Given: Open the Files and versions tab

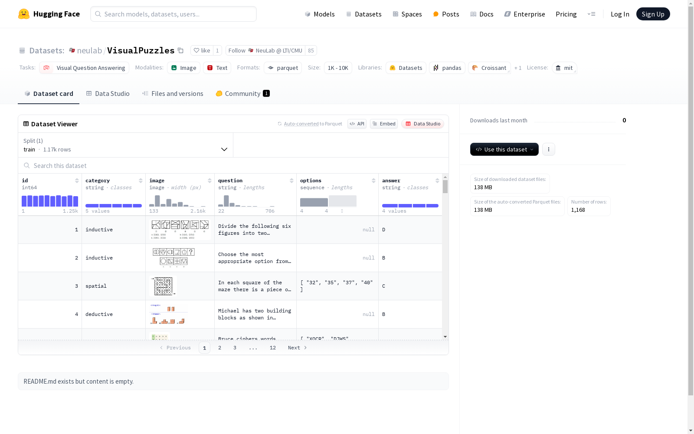Looking at the screenshot, I should [x=173, y=93].
